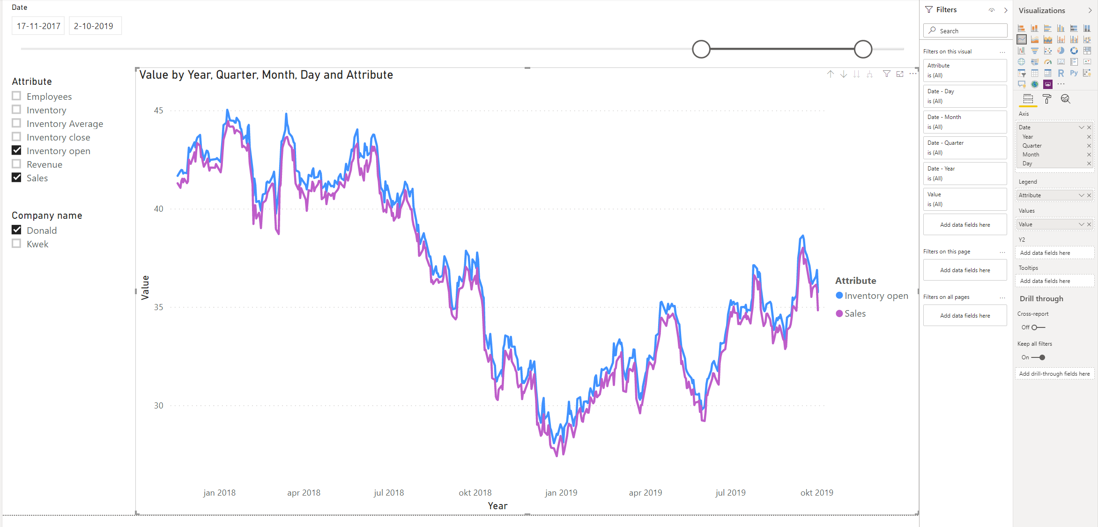Collapse the Filters pane chevron
The width and height of the screenshot is (1098, 527).
click(1006, 10)
